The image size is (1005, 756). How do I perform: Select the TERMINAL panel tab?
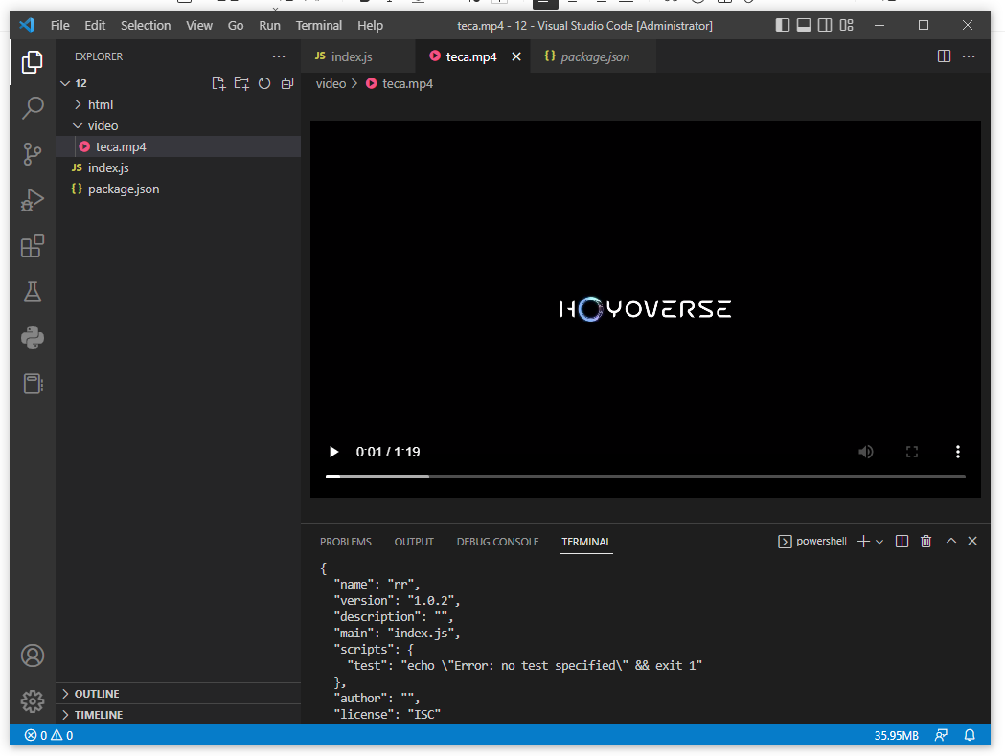[585, 542]
